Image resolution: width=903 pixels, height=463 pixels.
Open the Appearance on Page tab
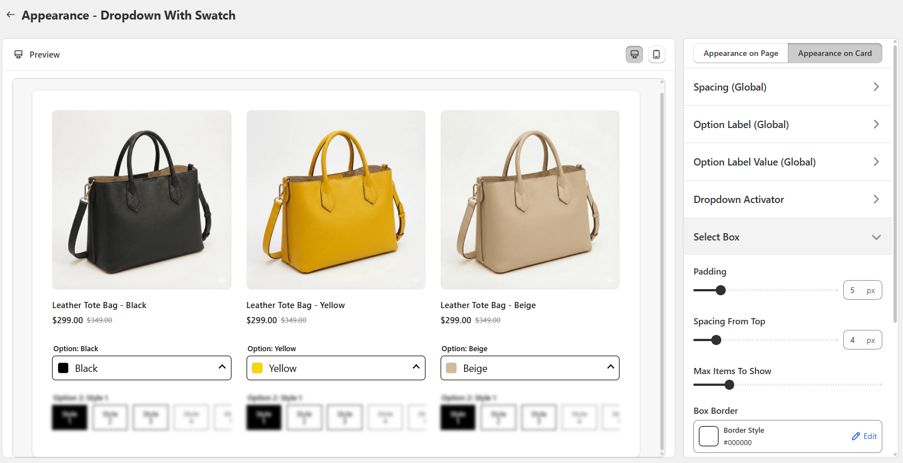[x=741, y=53]
